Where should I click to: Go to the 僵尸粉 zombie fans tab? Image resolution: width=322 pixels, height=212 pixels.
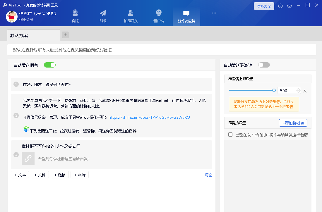point(159,16)
